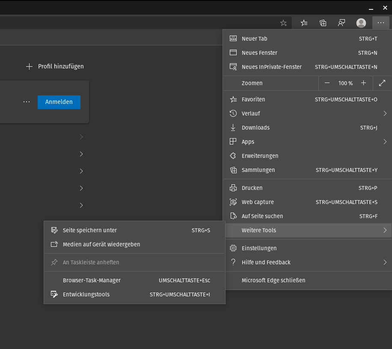Open Downloads from the menu
The width and height of the screenshot is (392, 349).
point(308,127)
